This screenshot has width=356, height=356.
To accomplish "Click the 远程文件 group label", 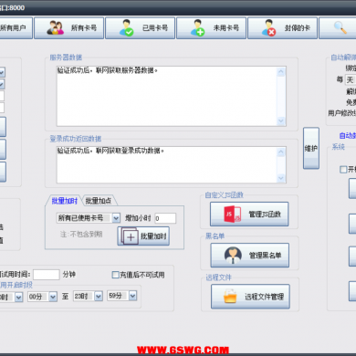I will point(218,277).
